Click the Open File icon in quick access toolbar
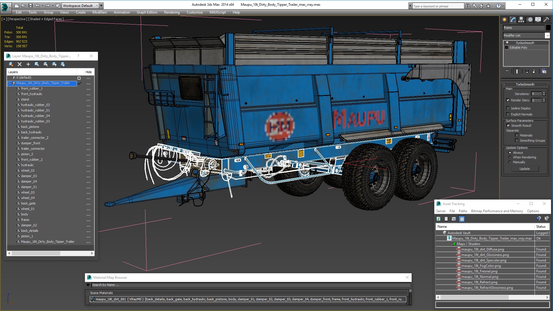 point(23,5)
